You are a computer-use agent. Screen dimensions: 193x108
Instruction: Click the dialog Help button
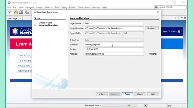tap(153, 94)
